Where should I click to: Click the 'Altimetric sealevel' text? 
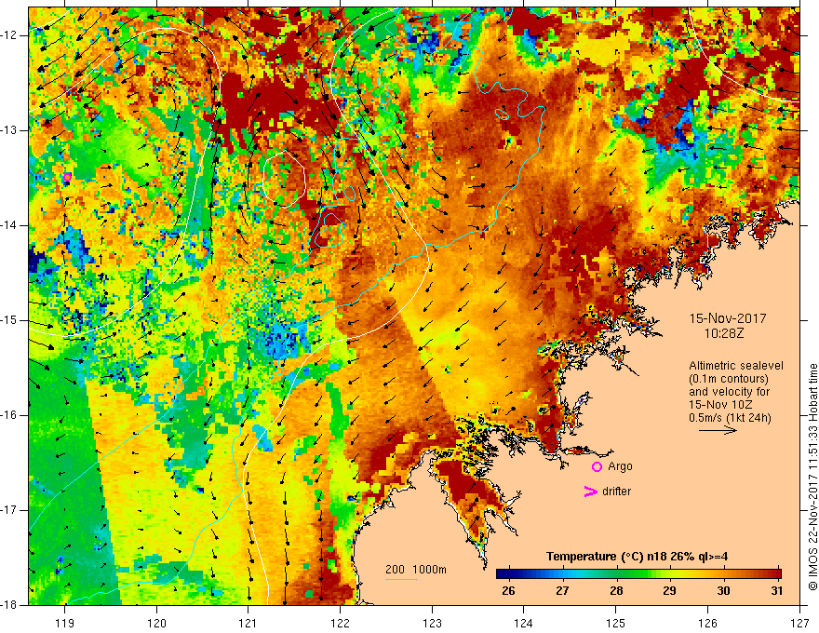[736, 366]
